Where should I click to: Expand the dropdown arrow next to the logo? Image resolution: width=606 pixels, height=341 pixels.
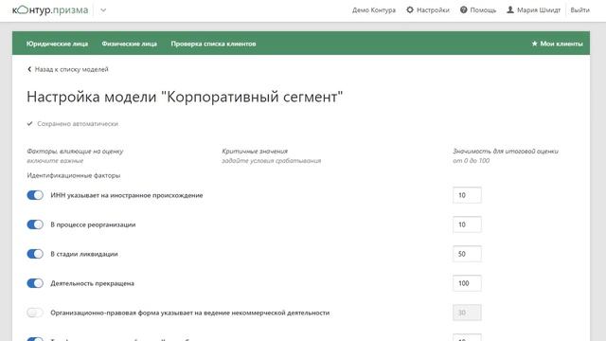click(103, 10)
